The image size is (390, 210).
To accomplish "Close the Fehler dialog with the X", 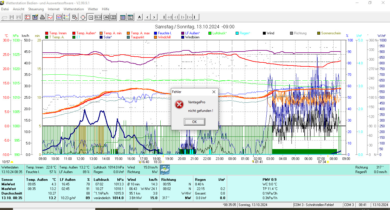I will pos(214,92).
